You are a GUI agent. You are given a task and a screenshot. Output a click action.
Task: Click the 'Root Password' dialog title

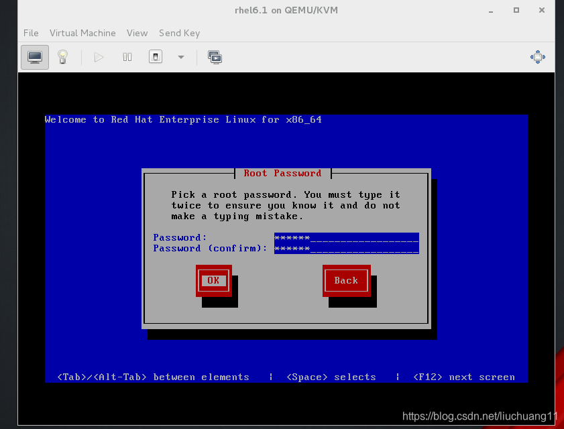coord(283,174)
